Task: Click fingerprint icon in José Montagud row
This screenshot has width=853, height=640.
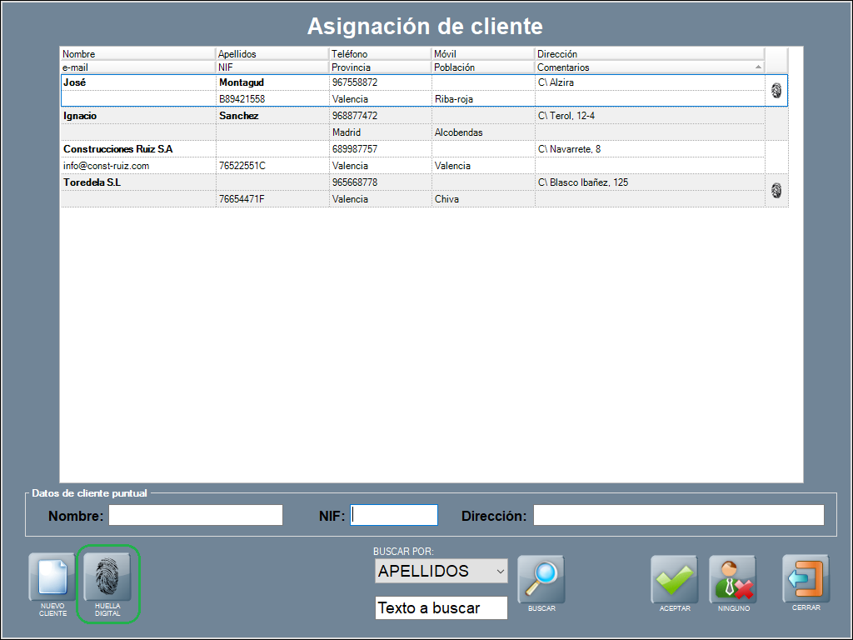Action: 776,91
